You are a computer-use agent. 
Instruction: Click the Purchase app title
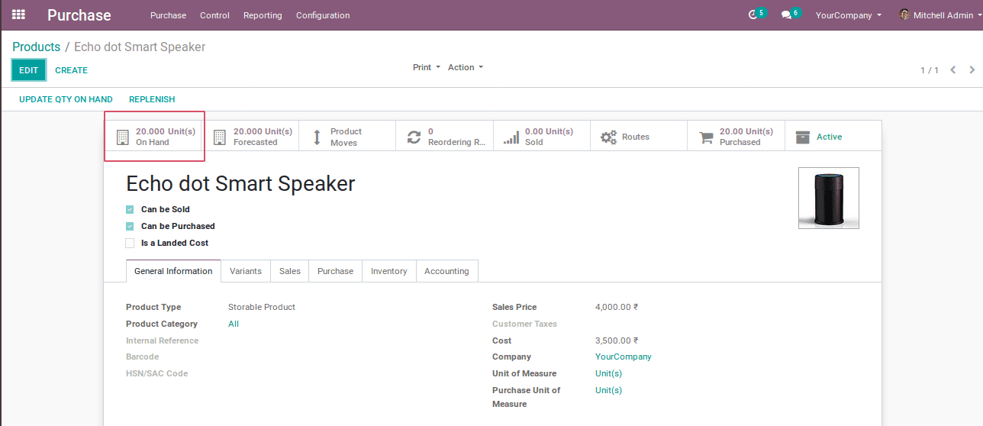click(79, 15)
